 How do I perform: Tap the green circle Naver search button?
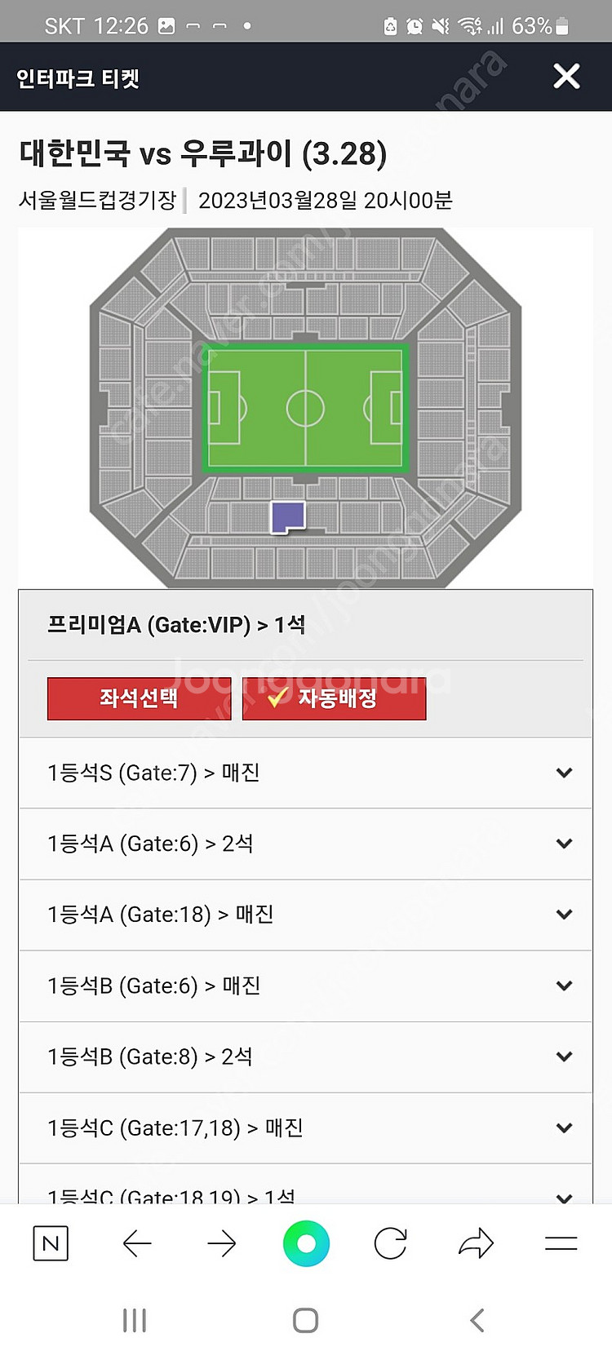(306, 1243)
